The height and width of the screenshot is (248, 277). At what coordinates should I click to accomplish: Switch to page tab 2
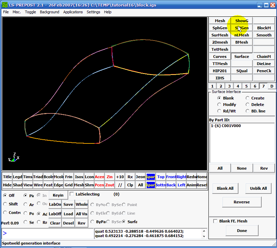coord(220,86)
